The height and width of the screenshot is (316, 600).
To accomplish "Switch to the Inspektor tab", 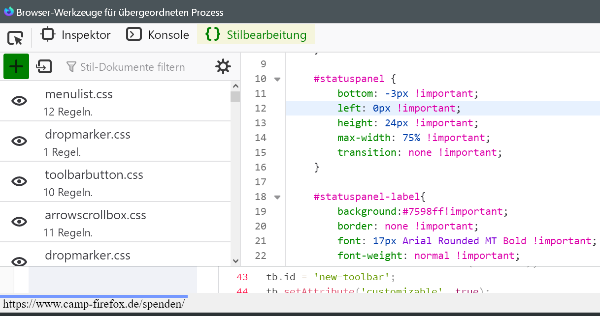I will [x=86, y=35].
